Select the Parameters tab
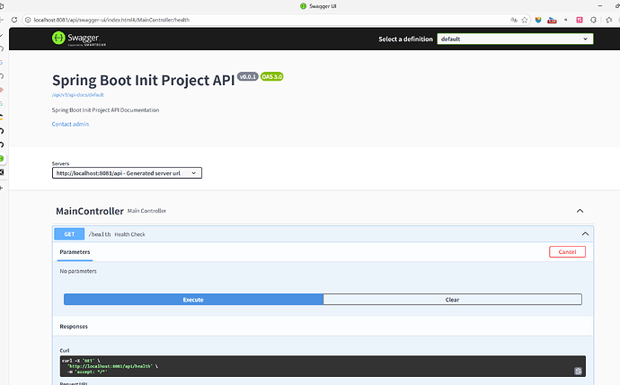 (x=75, y=252)
